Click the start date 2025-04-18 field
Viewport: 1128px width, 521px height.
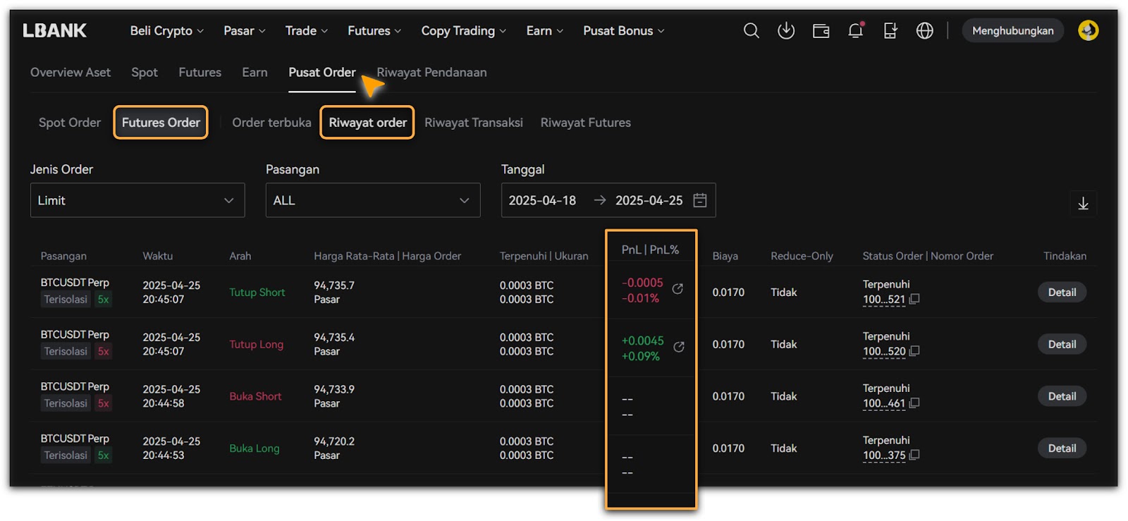click(x=542, y=200)
